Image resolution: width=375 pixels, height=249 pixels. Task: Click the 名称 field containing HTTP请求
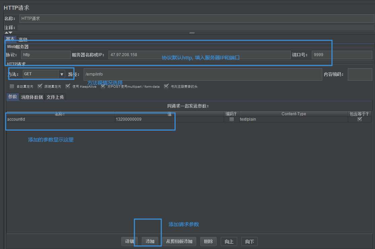(197, 18)
